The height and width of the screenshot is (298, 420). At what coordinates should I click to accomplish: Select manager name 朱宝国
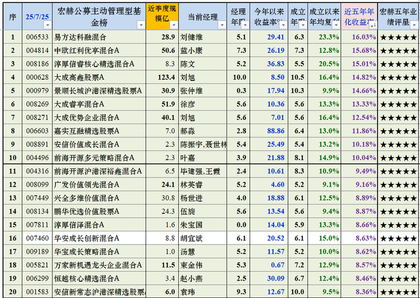coord(191,225)
